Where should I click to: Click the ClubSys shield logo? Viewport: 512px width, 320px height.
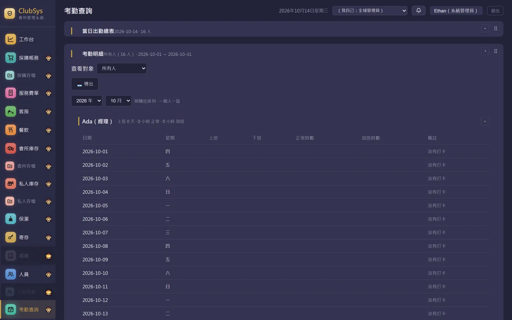click(10, 13)
